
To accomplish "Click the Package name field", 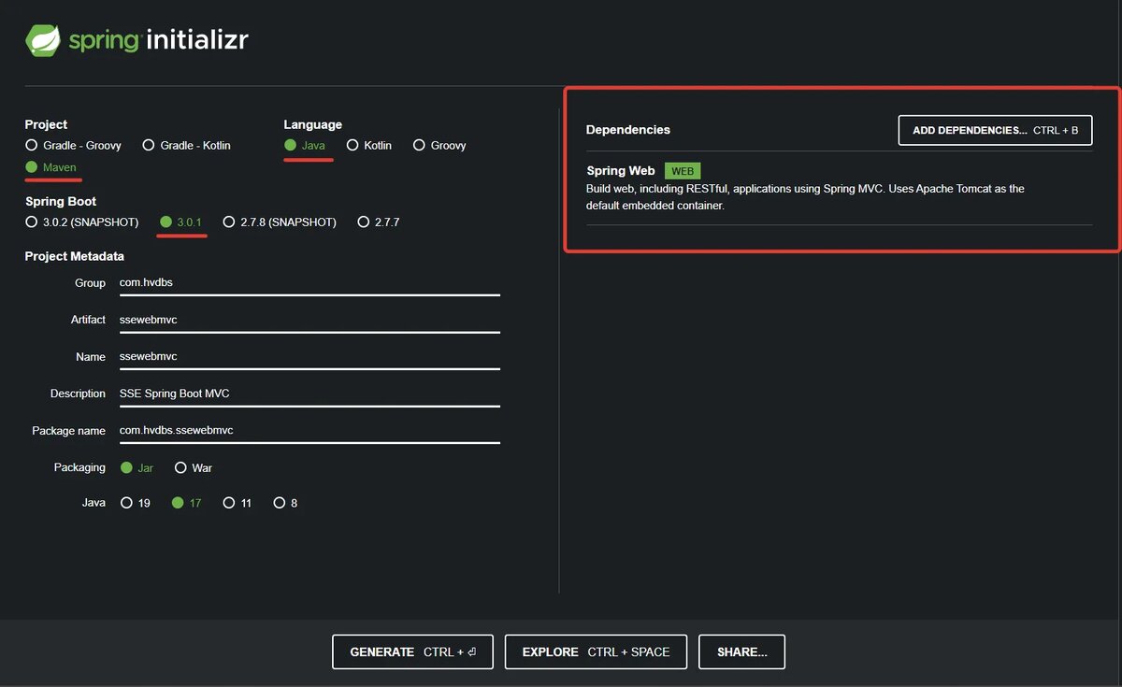I will (x=309, y=430).
